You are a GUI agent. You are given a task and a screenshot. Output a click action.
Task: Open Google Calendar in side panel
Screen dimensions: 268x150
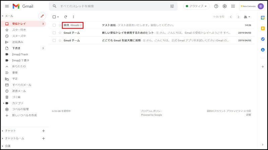coord(263,18)
